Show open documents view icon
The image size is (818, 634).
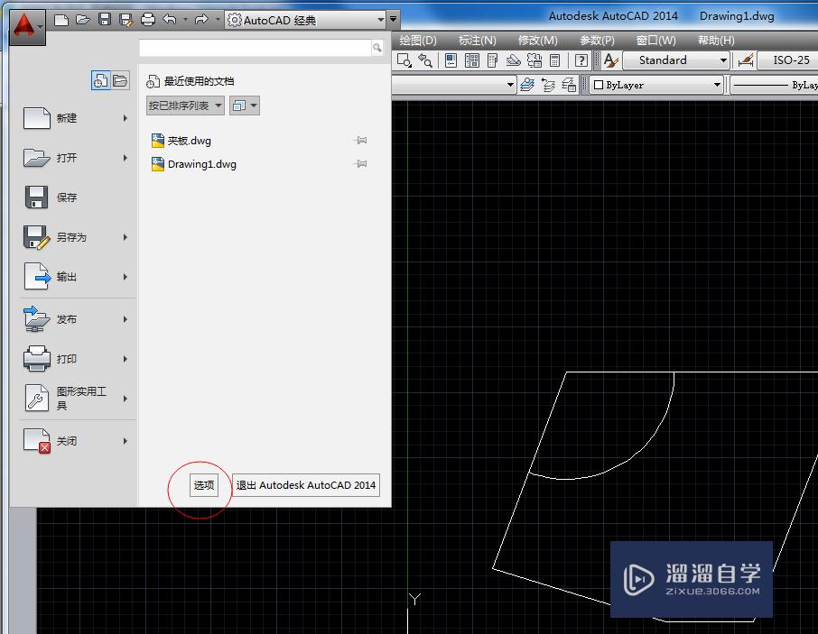[120, 81]
